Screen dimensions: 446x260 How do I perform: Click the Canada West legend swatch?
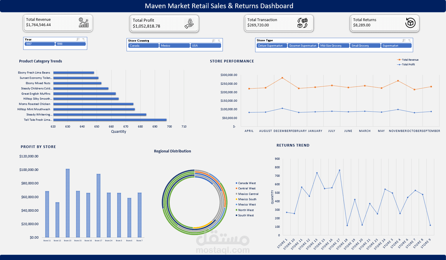point(236,183)
